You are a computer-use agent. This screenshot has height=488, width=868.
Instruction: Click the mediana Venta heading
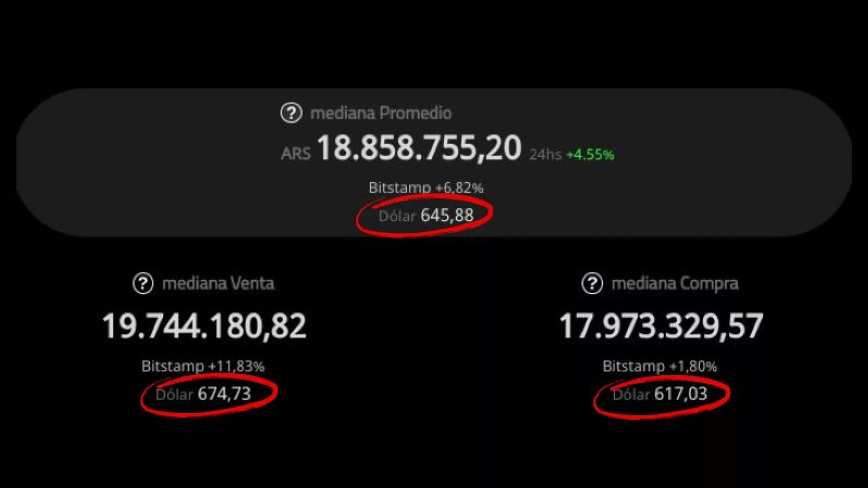click(x=218, y=283)
